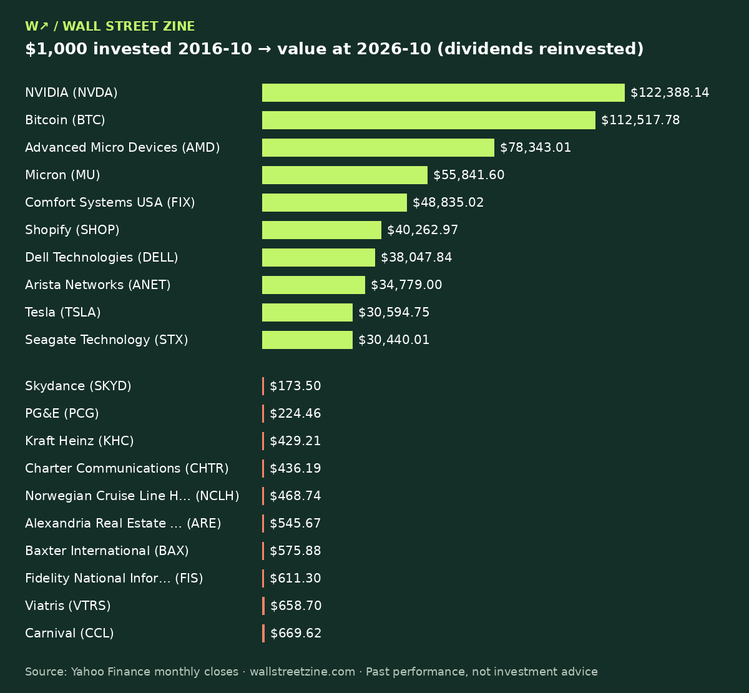Click the $55,841.60 value
The image size is (749, 693).
469,175
